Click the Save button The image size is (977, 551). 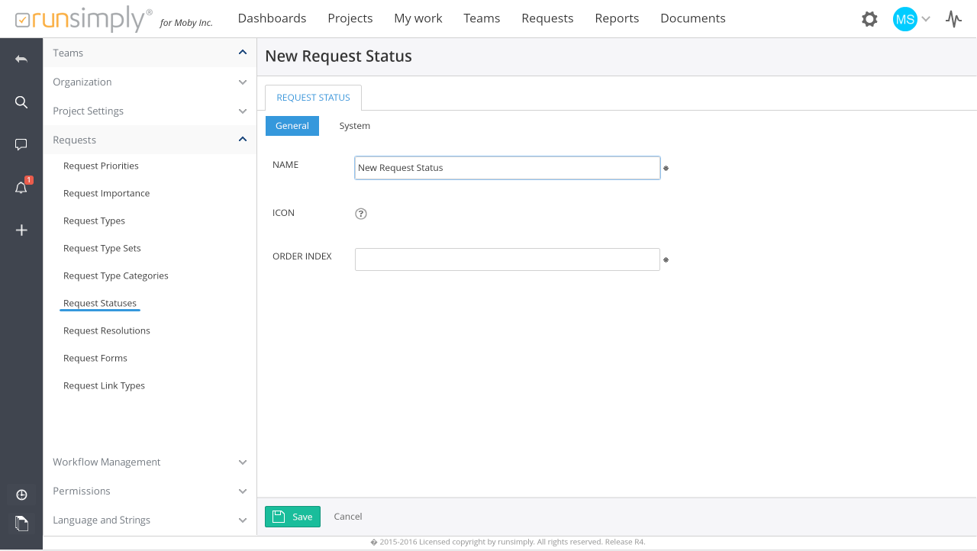point(292,517)
